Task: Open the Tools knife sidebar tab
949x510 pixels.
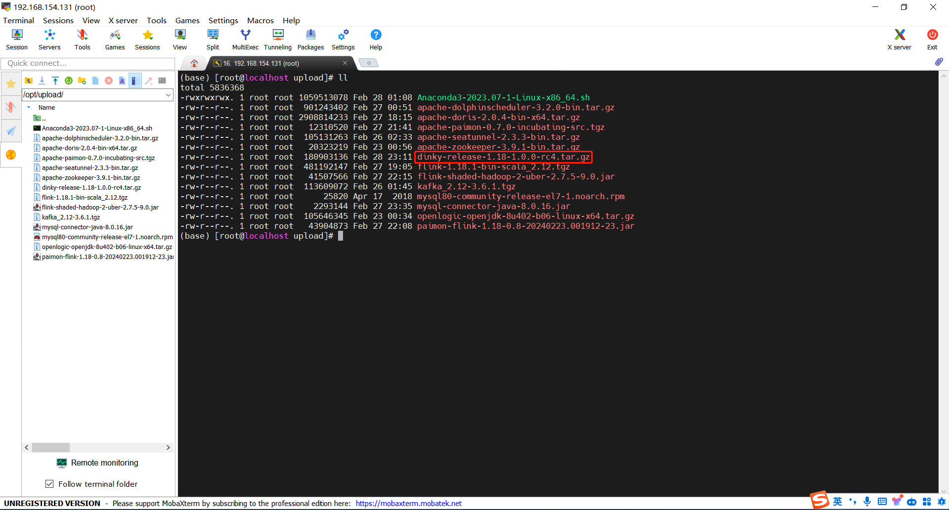Action: coord(10,107)
